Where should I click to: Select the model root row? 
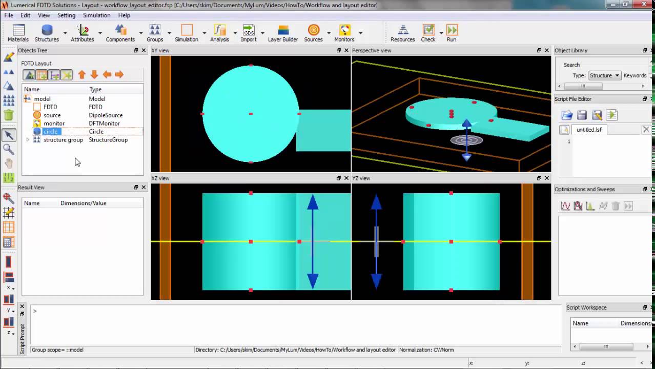point(83,99)
